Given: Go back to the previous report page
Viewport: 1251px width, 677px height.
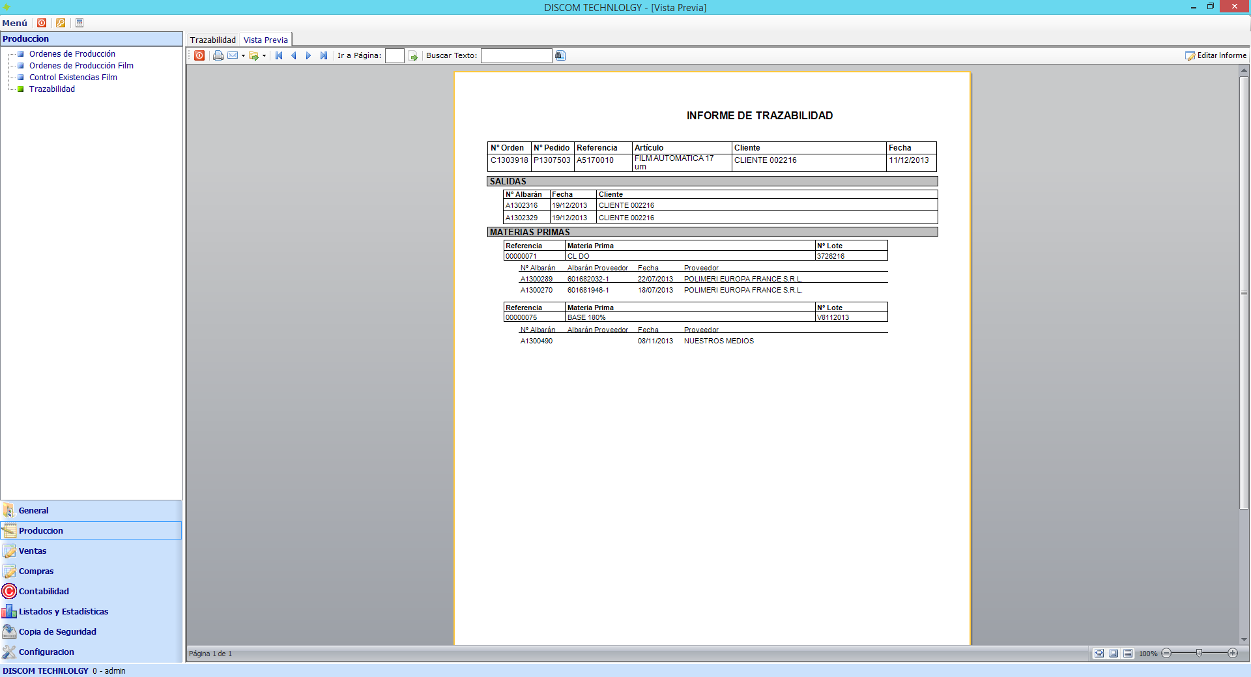Looking at the screenshot, I should [294, 56].
